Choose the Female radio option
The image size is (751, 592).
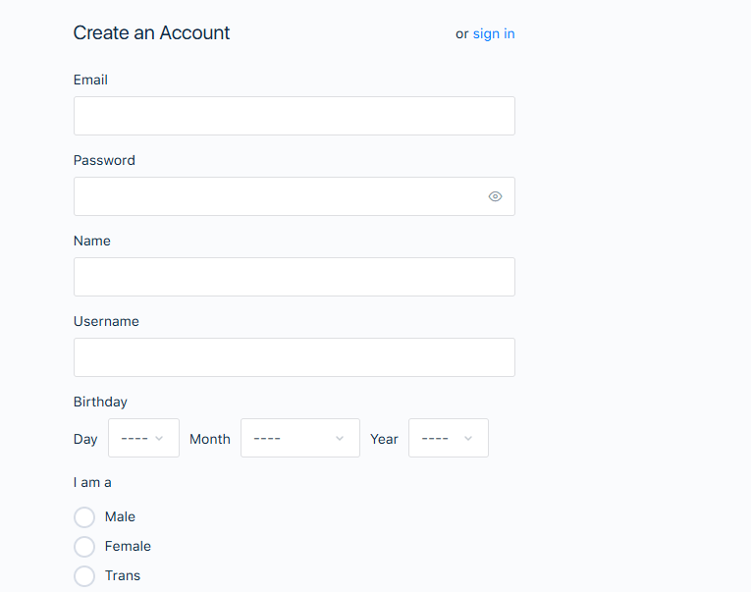[x=84, y=547]
